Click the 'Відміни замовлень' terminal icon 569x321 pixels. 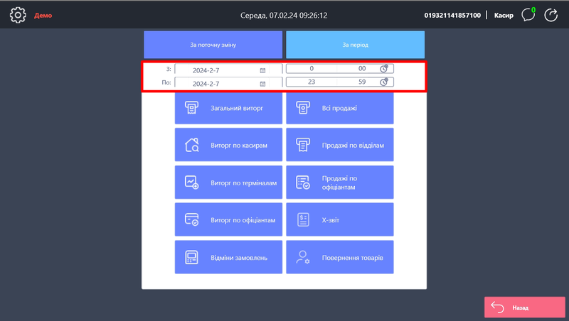tap(191, 257)
